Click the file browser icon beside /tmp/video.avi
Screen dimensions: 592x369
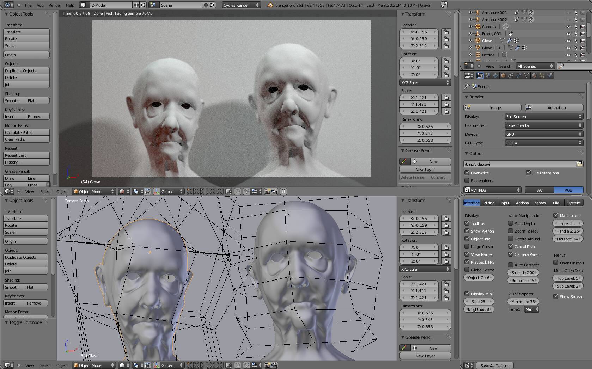pyautogui.click(x=579, y=164)
